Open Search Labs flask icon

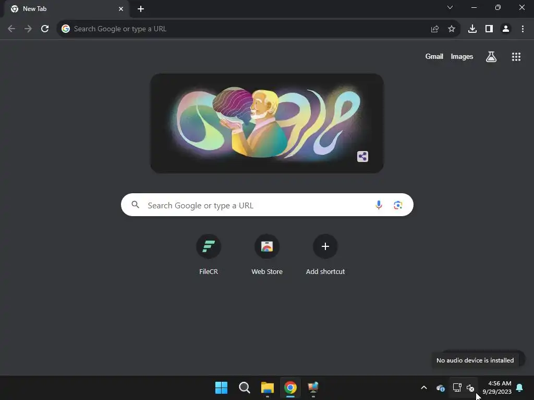[x=491, y=57]
